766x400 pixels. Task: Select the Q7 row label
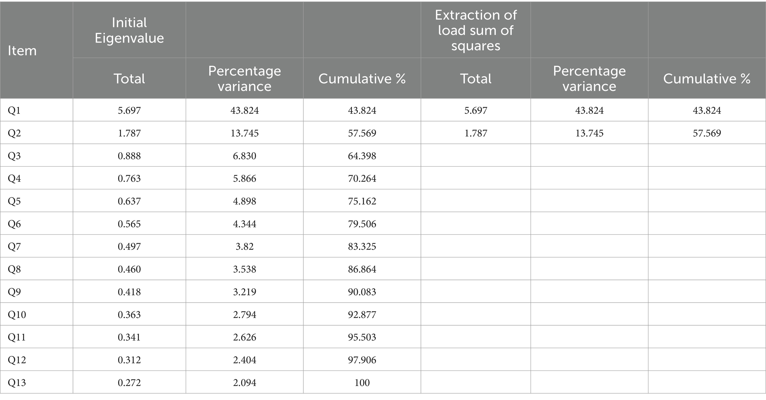[14, 247]
